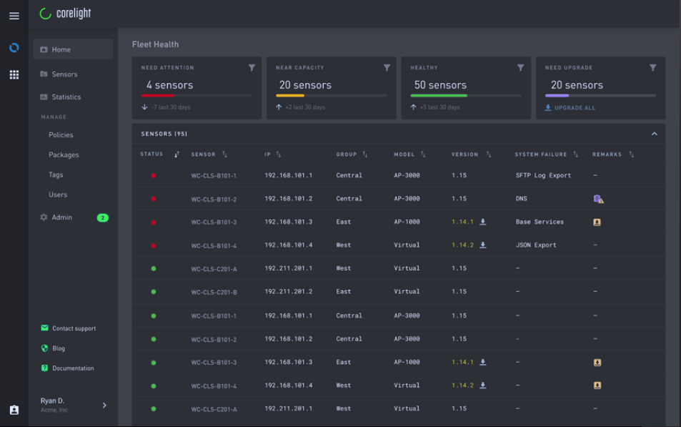This screenshot has height=427, width=681.
Task: Open the filter icon on Need Attention card
Action: [252, 67]
